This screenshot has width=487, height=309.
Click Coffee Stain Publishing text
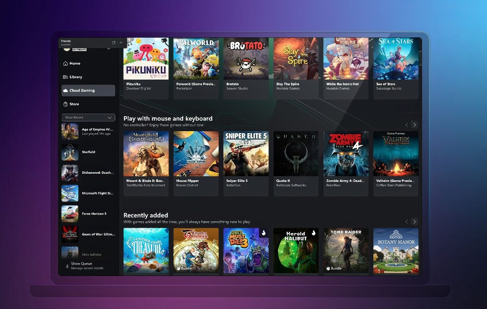point(394,185)
